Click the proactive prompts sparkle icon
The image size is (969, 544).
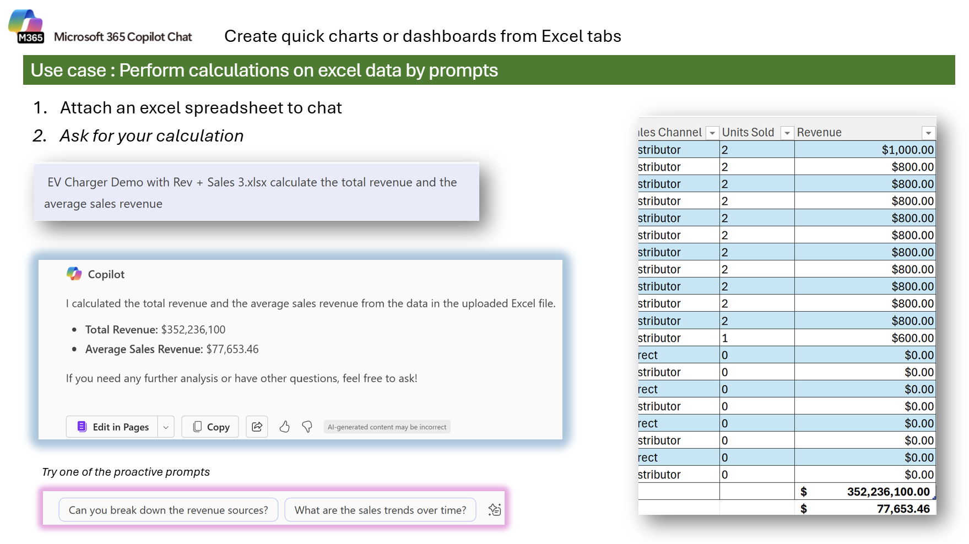494,509
